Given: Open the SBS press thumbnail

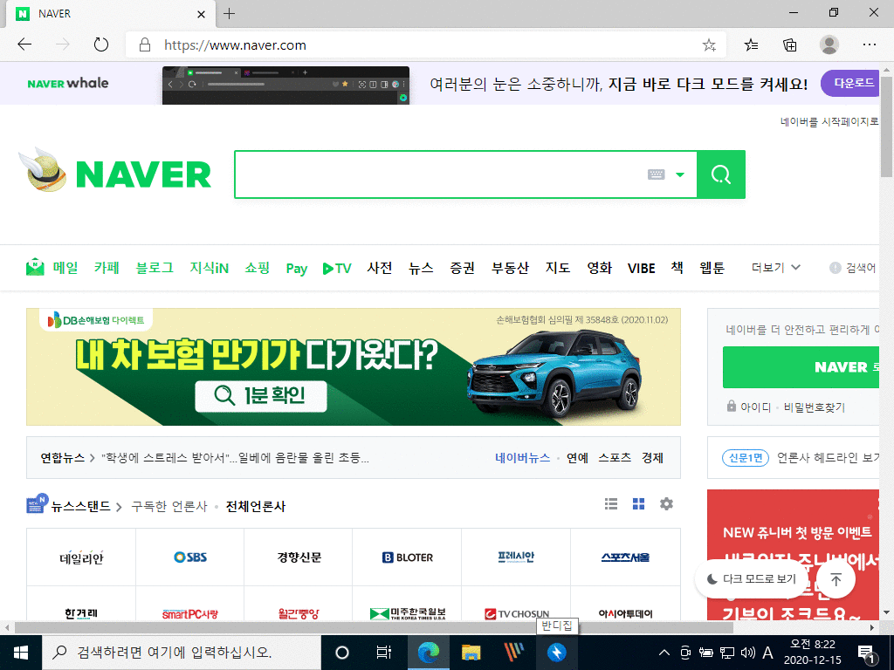Looking at the screenshot, I should (189, 557).
